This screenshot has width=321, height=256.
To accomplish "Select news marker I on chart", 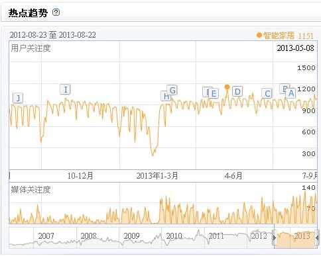I will (66, 89).
